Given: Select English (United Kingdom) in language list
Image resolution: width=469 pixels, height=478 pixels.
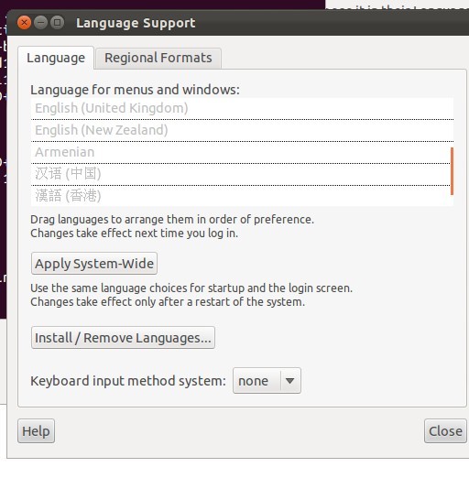Looking at the screenshot, I should click(x=242, y=108).
